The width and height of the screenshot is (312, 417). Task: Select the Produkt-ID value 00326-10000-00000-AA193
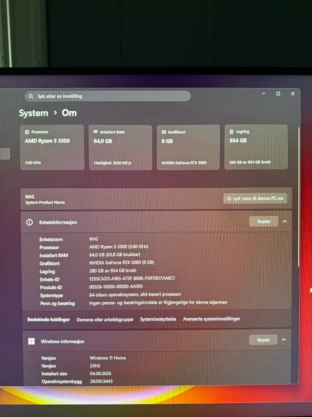116,286
